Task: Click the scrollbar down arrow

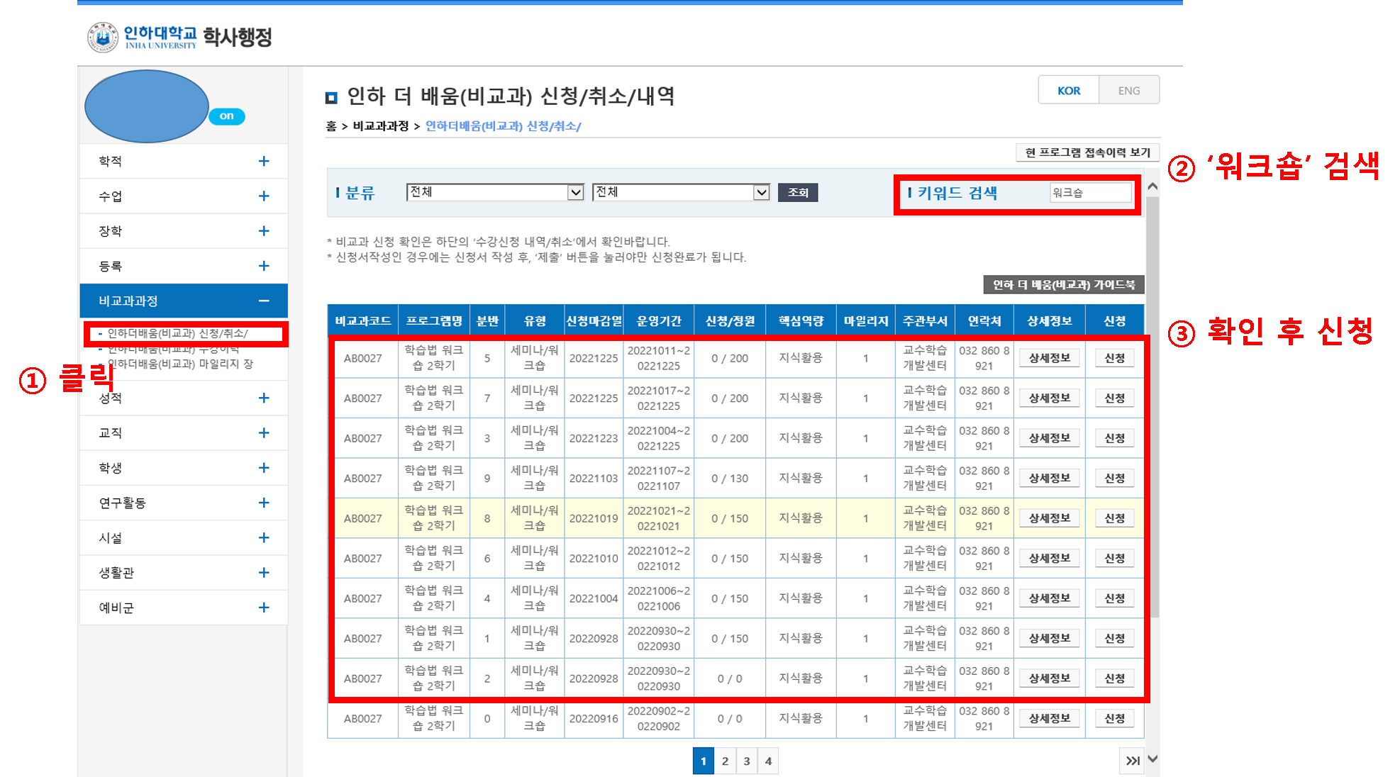Action: (1152, 759)
